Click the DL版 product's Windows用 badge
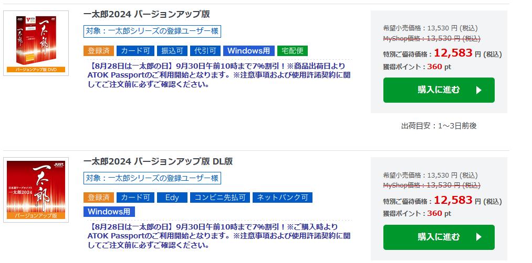The image size is (532, 263). (x=109, y=212)
